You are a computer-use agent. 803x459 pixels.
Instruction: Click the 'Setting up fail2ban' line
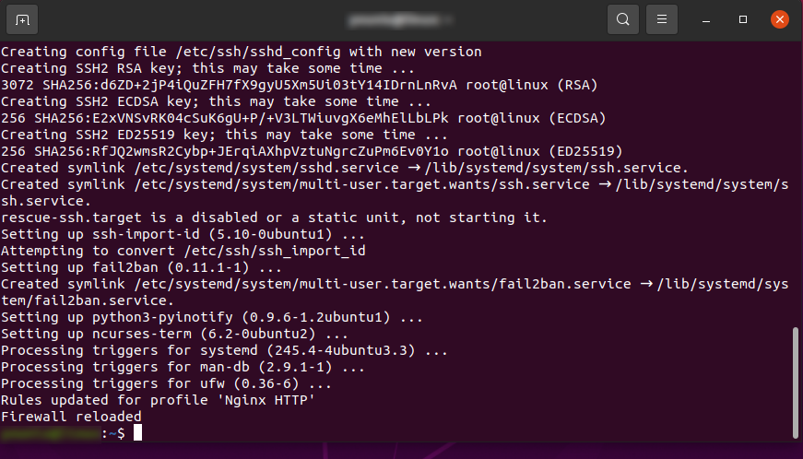tap(141, 267)
